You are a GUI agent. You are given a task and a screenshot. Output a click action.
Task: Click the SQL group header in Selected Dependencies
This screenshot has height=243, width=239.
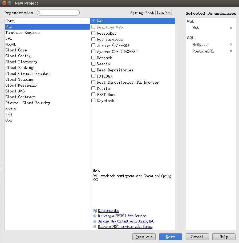point(191,38)
